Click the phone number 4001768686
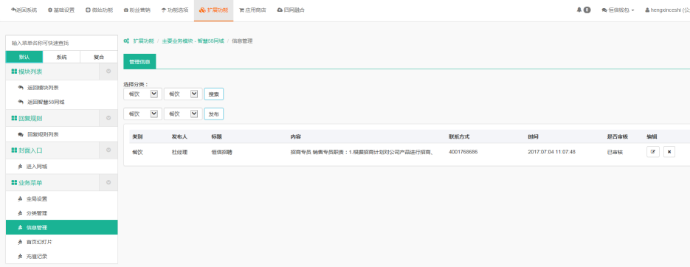This screenshot has width=690, height=267. coord(463,152)
